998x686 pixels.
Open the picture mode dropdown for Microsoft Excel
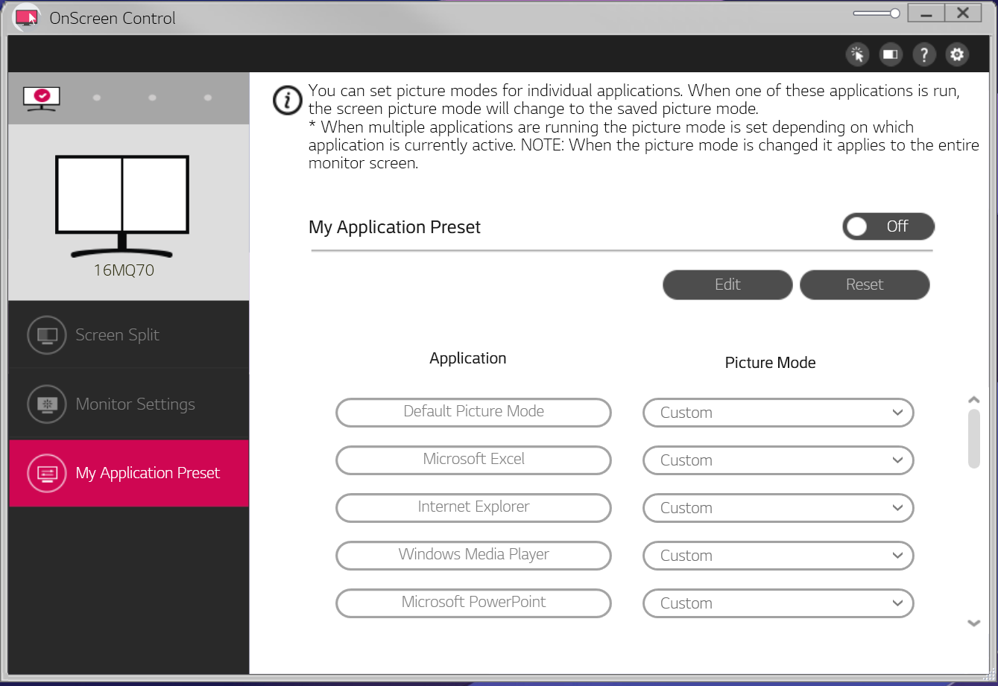(777, 460)
